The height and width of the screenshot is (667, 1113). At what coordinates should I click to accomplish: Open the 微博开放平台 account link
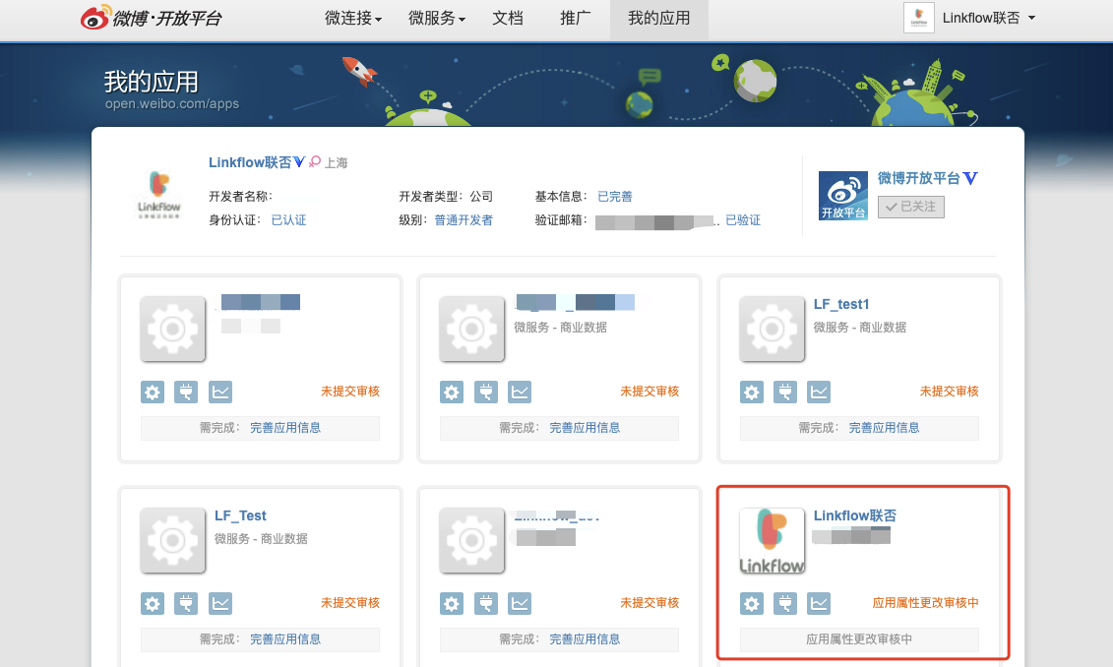[918, 178]
